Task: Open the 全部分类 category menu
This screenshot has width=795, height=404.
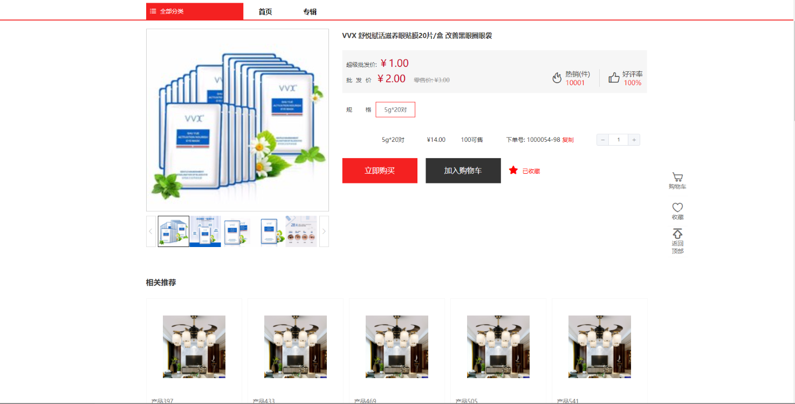Action: [x=195, y=11]
